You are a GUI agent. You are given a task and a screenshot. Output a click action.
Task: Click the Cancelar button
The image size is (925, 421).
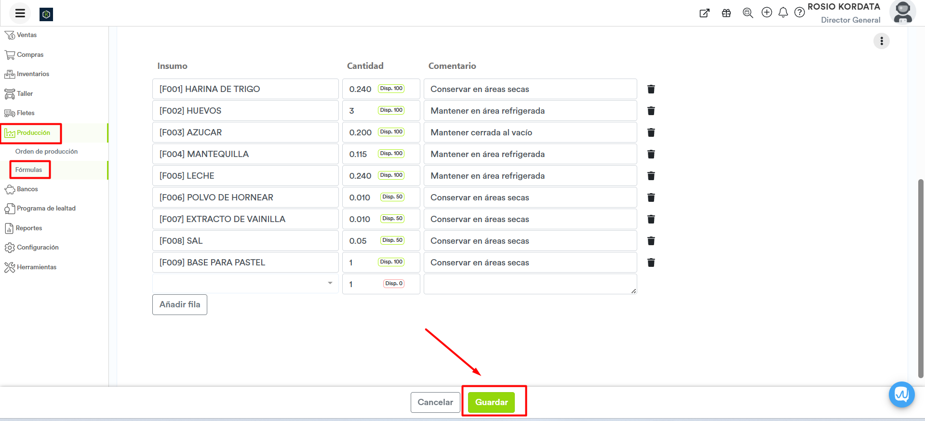435,402
